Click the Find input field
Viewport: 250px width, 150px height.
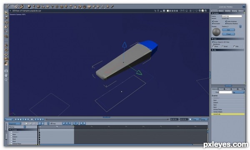pyautogui.click(x=225, y=92)
